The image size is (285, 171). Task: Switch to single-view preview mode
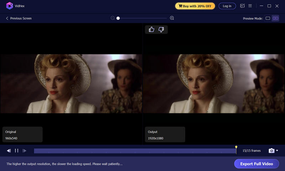coord(268,18)
